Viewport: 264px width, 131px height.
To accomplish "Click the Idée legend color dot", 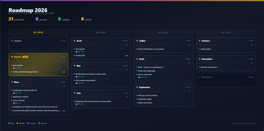I will [x=9, y=124].
